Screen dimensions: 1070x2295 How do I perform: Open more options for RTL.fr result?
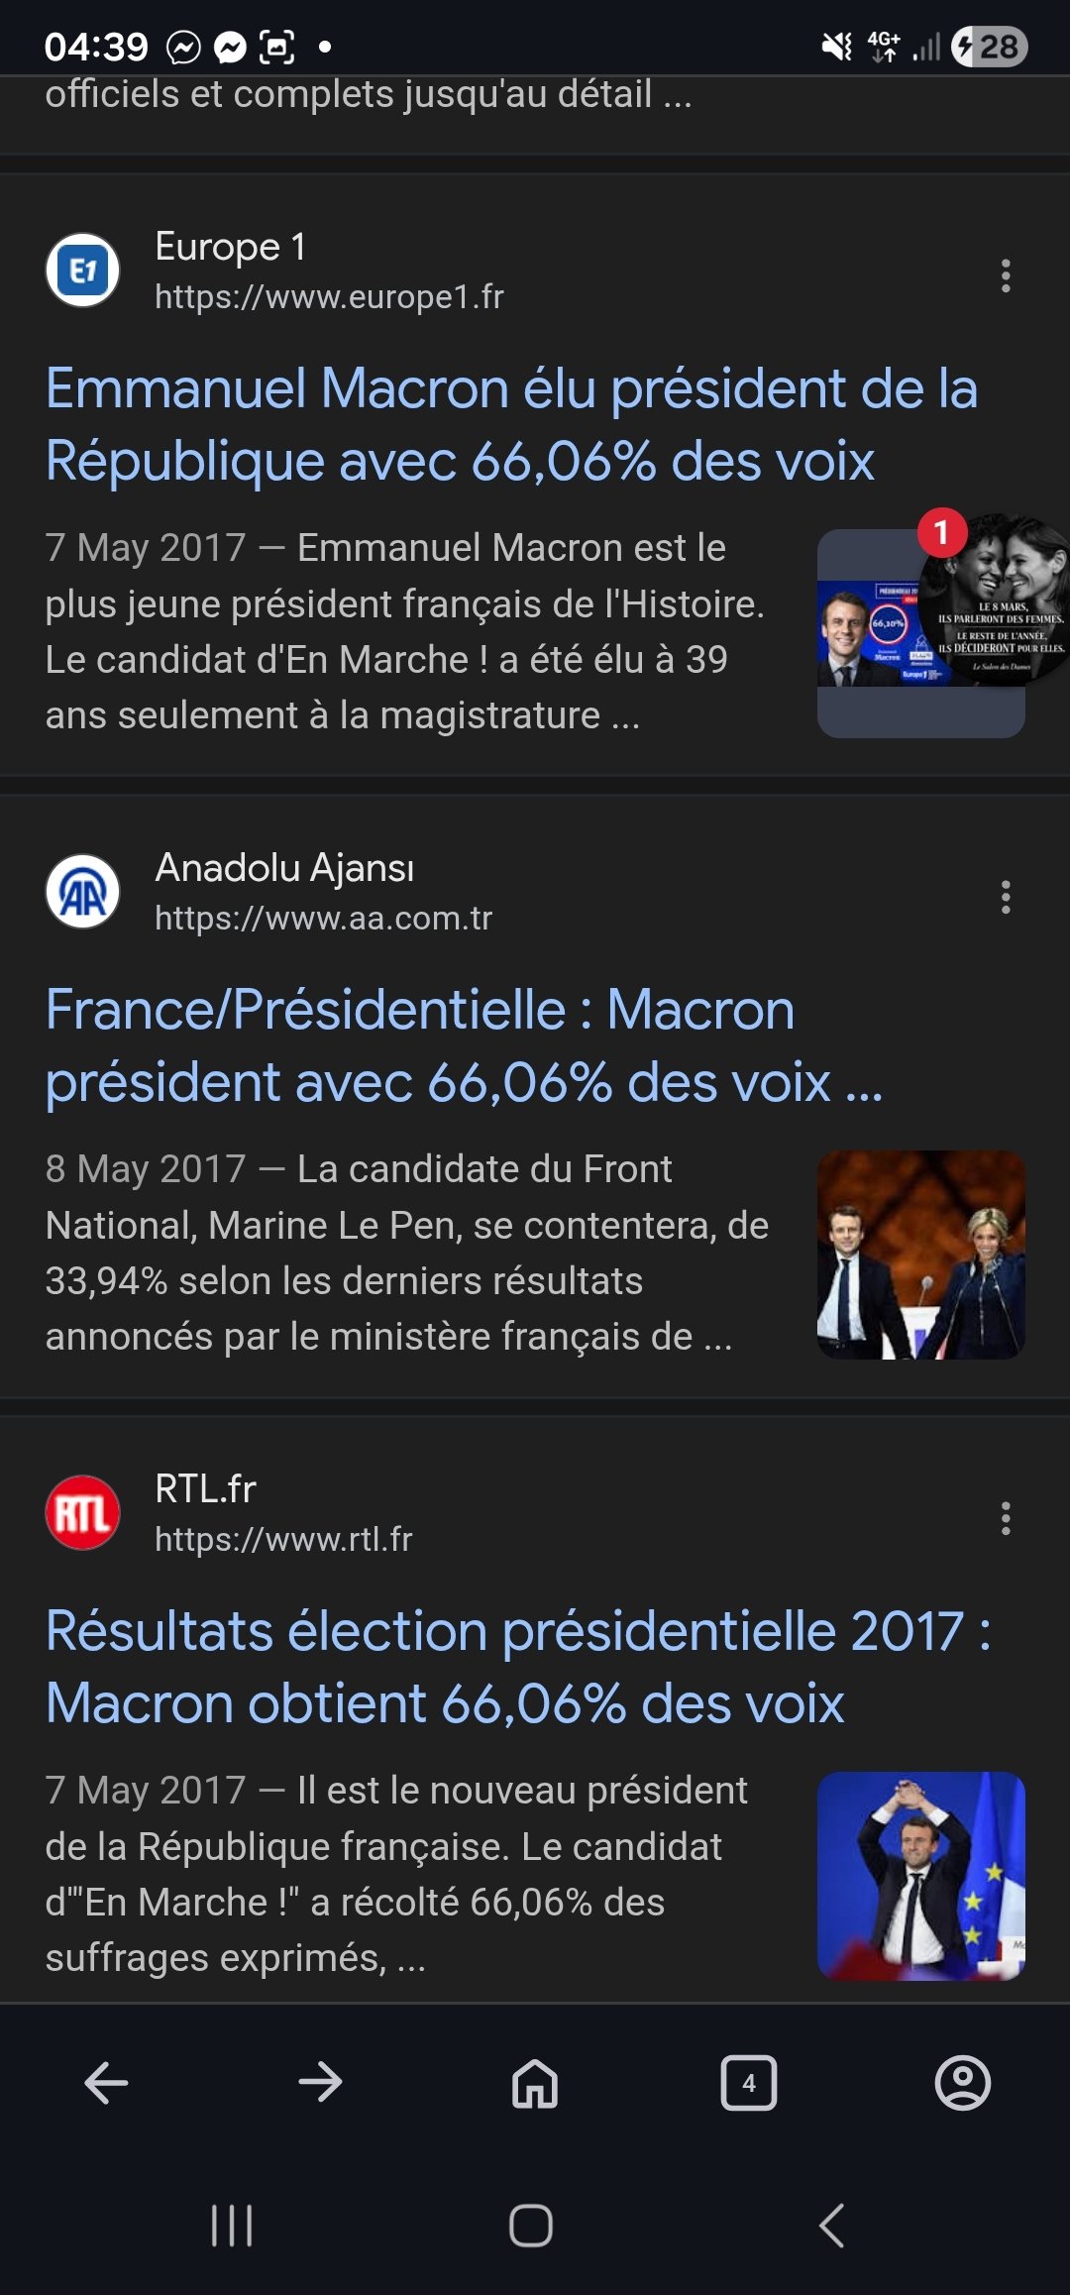point(1006,1518)
